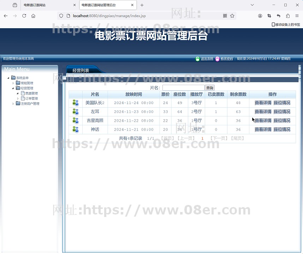Click 座位情况 for 吉星高照
Screen dimensions: 303x254
click(282, 121)
